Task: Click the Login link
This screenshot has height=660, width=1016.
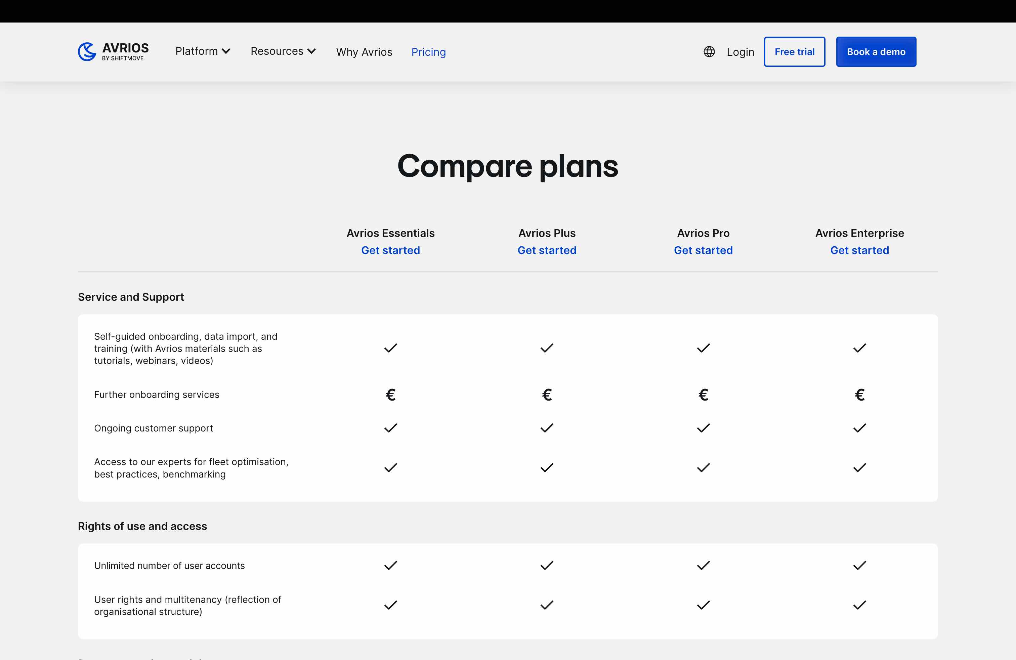Action: pyautogui.click(x=740, y=52)
